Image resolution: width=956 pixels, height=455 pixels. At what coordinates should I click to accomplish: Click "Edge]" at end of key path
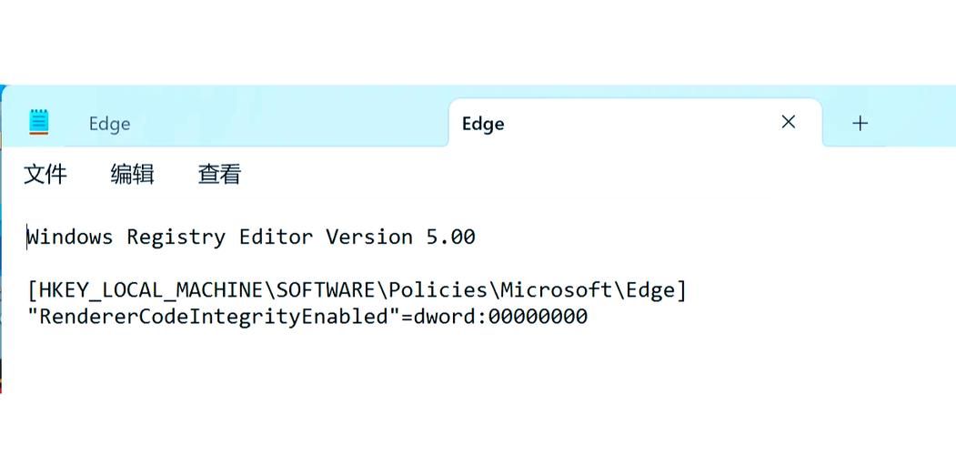click(657, 290)
